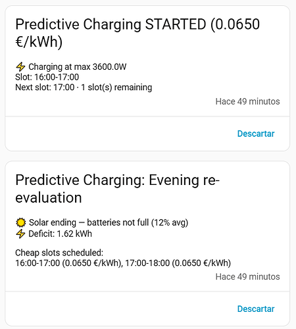The width and height of the screenshot is (296, 329).
Task: Click Hace 49 minutos timestamp in first card
Action: coord(247,101)
